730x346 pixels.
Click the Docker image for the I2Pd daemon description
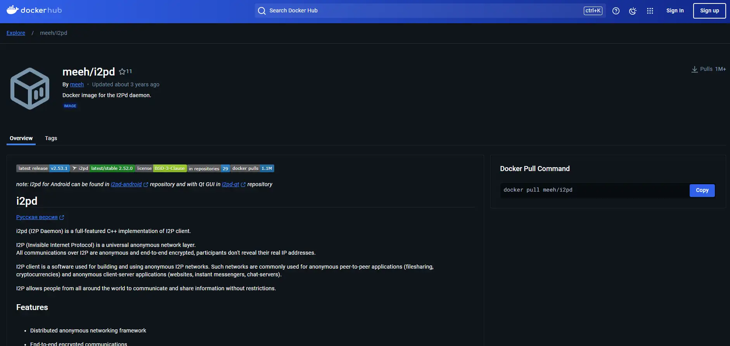107,95
